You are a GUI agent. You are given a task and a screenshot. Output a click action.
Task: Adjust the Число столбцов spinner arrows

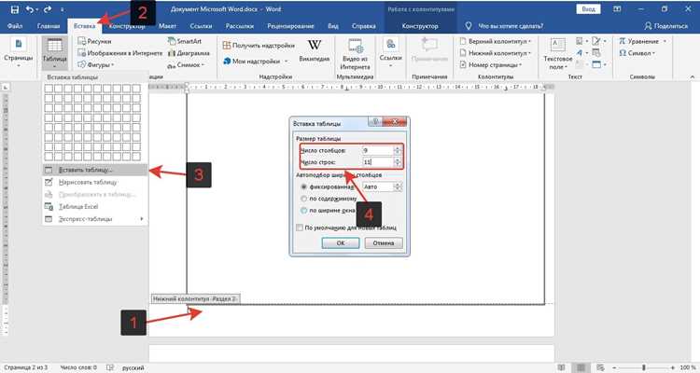pyautogui.click(x=398, y=151)
